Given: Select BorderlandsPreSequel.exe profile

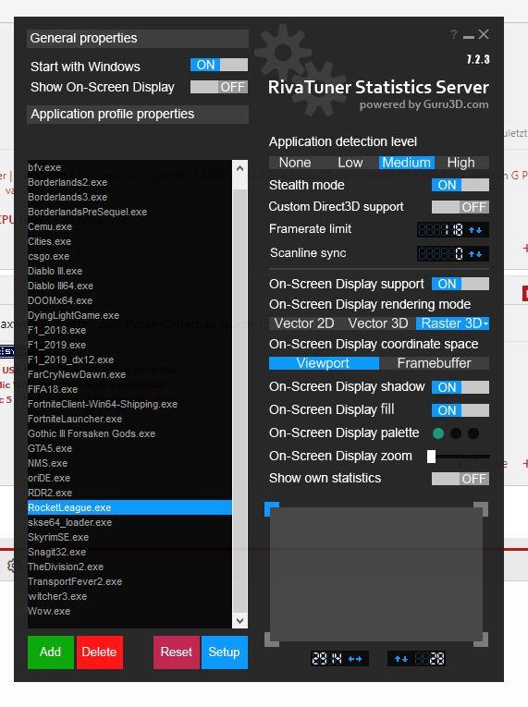Looking at the screenshot, I should (x=130, y=212).
